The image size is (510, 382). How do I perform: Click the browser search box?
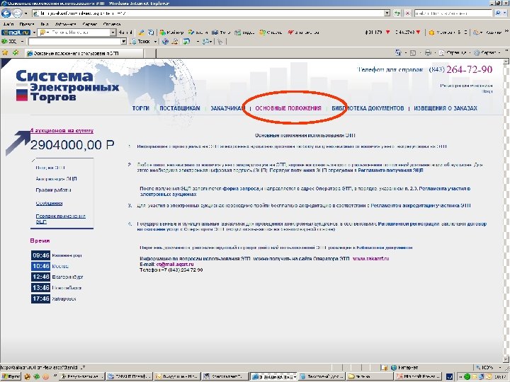(x=453, y=13)
